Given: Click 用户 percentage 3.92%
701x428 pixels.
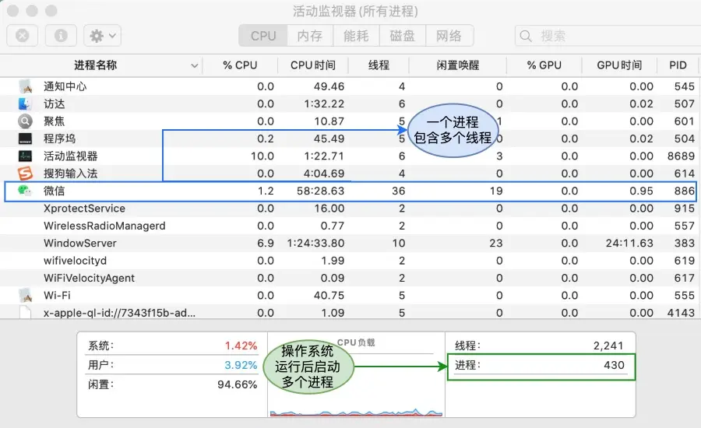Looking at the screenshot, I should [x=241, y=364].
